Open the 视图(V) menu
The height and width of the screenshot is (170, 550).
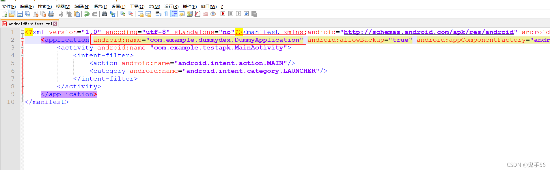coord(63,6)
